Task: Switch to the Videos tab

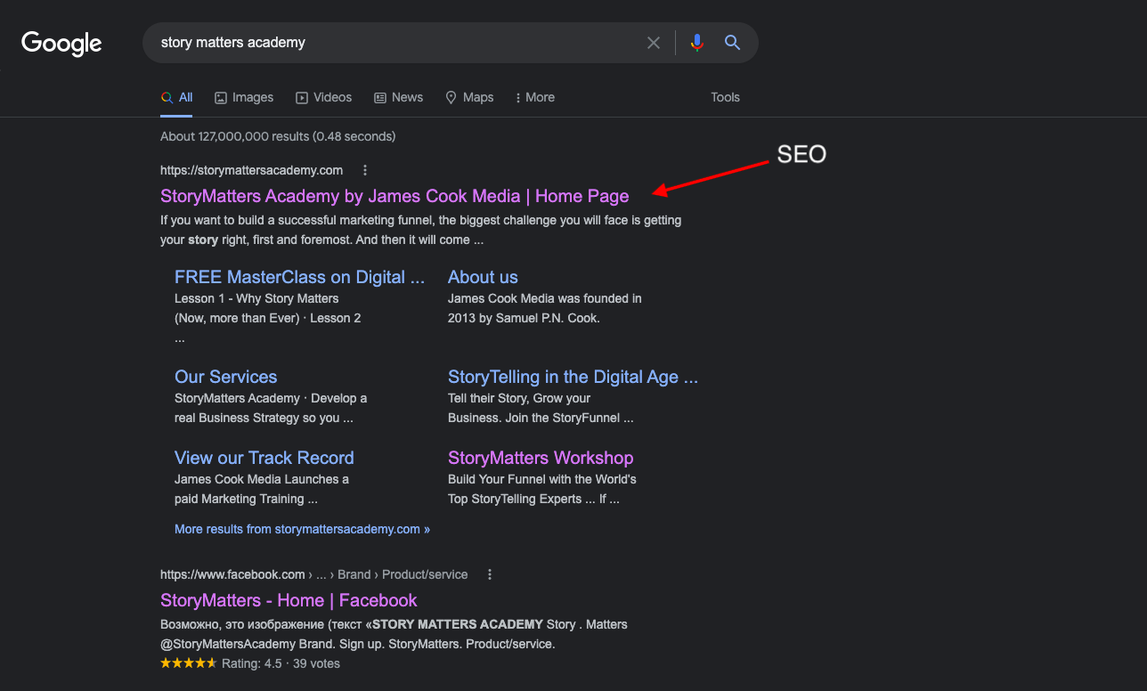Action: [x=324, y=98]
